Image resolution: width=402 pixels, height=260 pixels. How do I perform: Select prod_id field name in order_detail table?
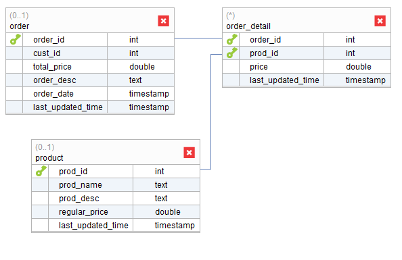pos(264,53)
